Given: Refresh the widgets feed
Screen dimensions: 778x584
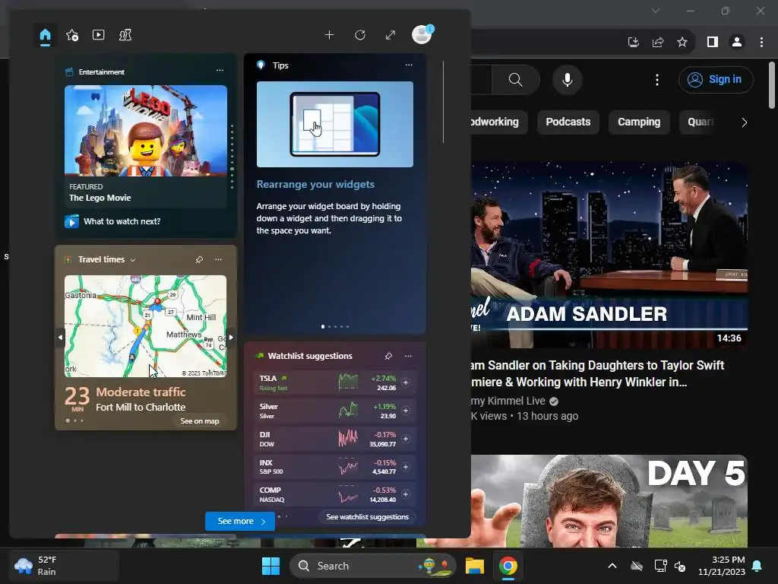Looking at the screenshot, I should pyautogui.click(x=360, y=35).
